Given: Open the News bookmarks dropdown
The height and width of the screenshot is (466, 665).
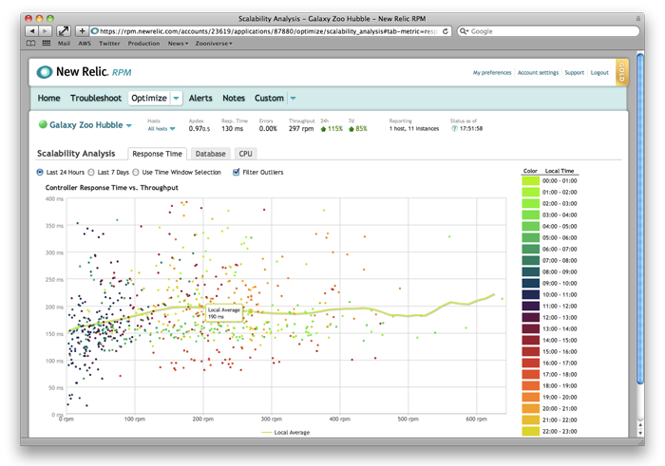Looking at the screenshot, I should point(178,44).
